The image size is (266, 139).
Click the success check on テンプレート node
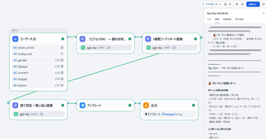(130, 105)
